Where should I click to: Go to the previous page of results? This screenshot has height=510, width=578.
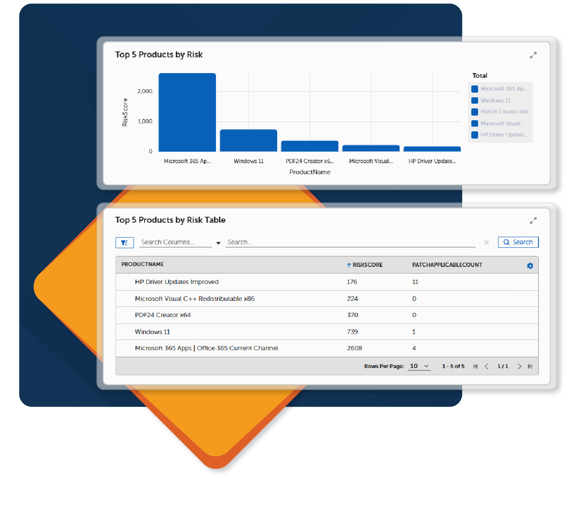pos(487,366)
